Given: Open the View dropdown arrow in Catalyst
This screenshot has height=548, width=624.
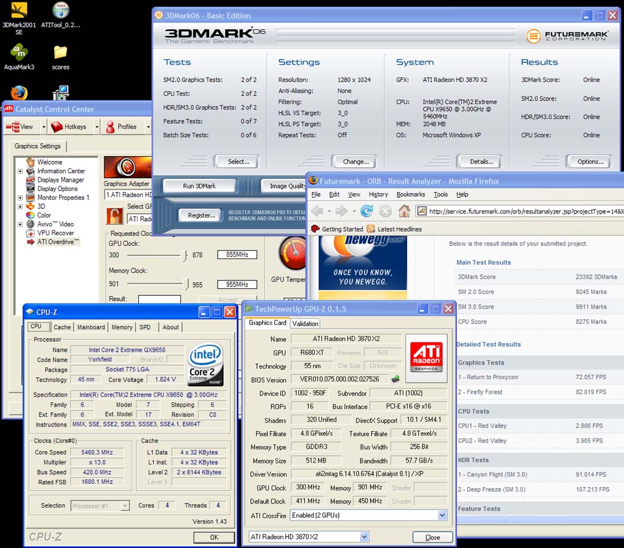Looking at the screenshot, I should (43, 127).
